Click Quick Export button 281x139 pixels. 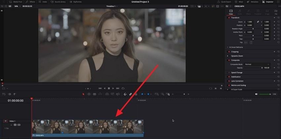tap(225, 2)
